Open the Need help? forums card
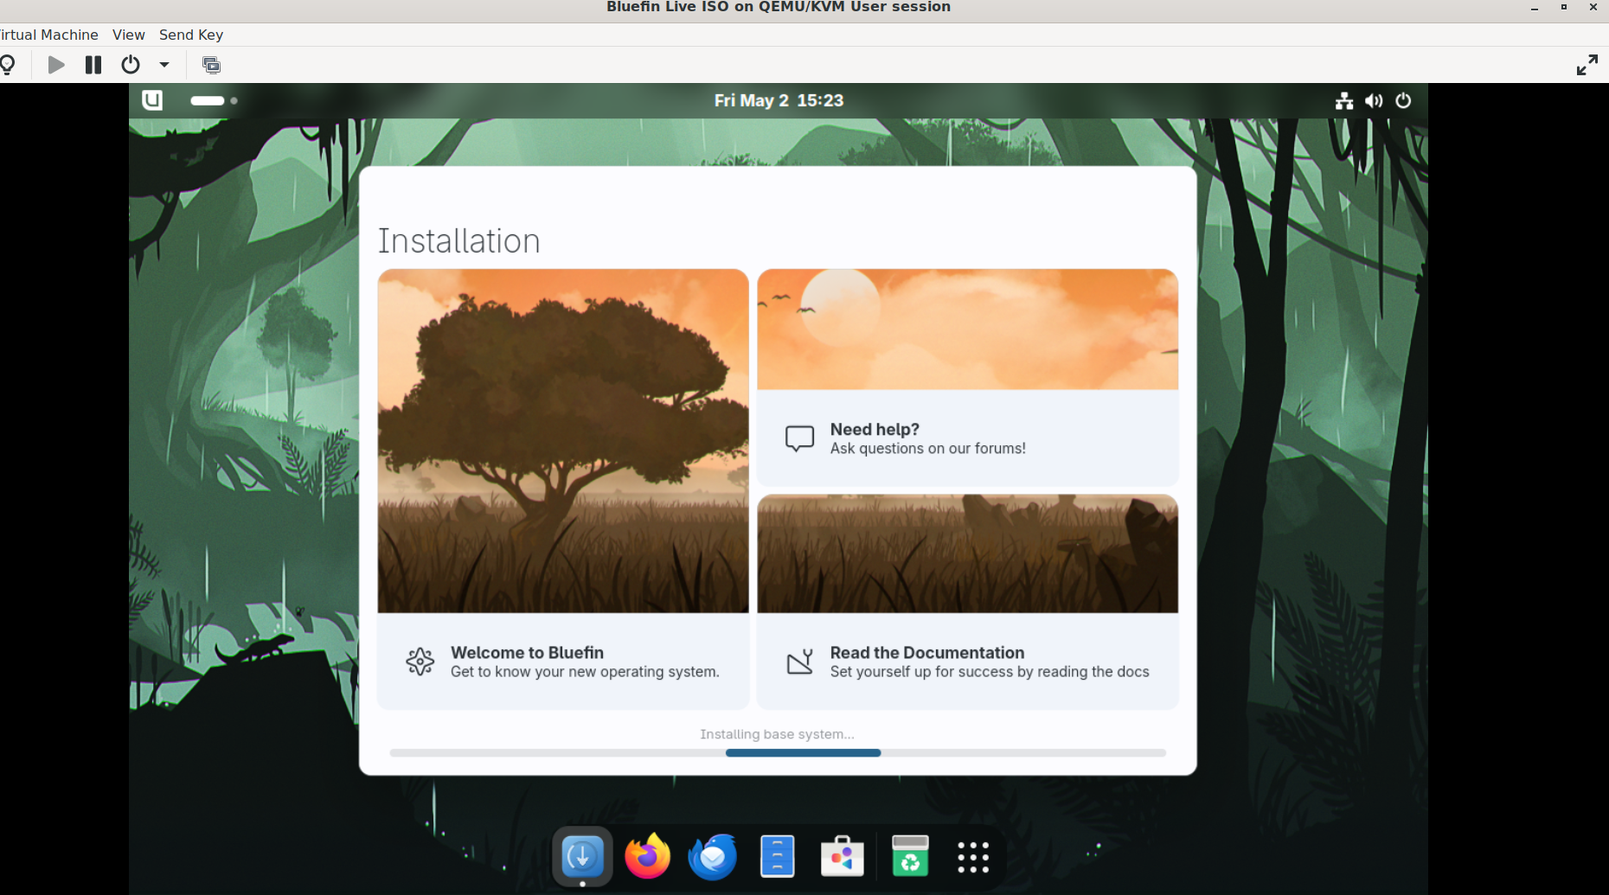This screenshot has width=1609, height=895. pyautogui.click(x=967, y=377)
